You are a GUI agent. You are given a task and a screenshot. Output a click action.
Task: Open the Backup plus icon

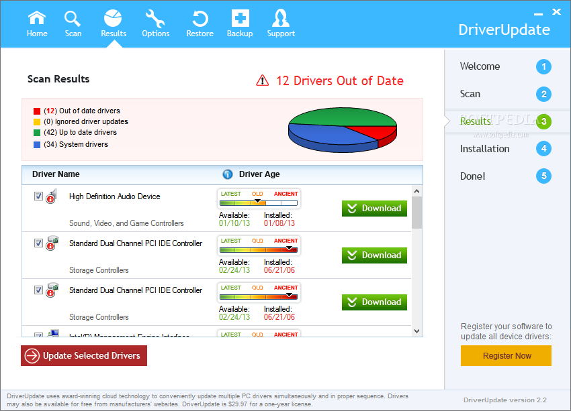(x=240, y=18)
